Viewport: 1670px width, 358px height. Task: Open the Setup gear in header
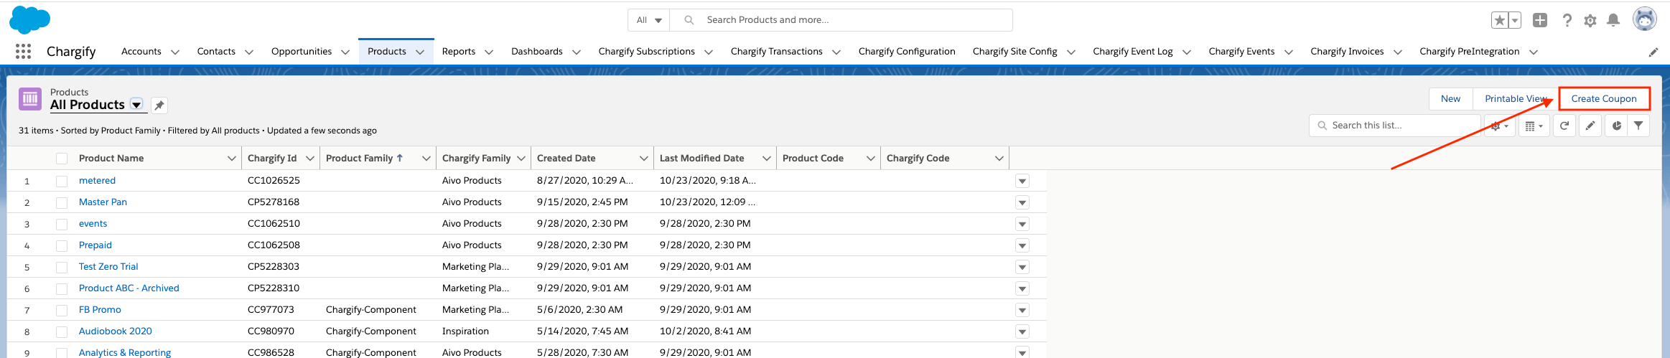pos(1590,21)
